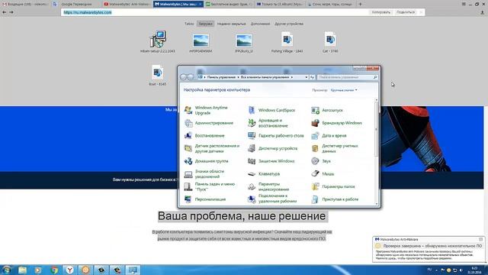This screenshot has width=488, height=275.
Task: Expand Крупные значки view dropdown
Action: (344, 90)
